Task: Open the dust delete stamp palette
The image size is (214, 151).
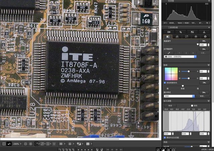Action: (204, 32)
